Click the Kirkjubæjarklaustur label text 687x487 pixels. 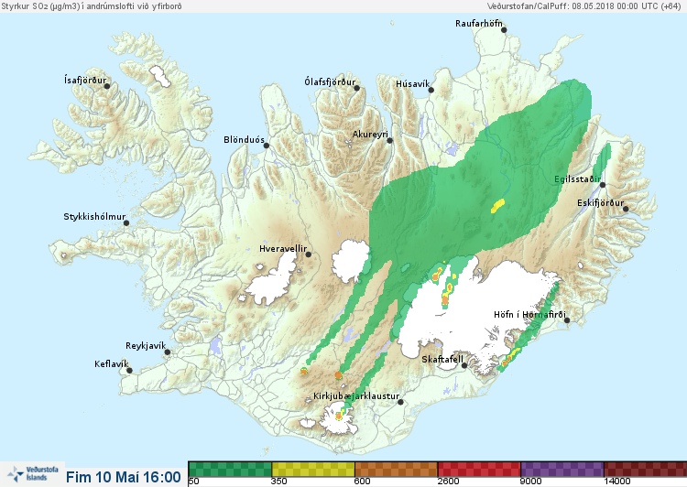pos(356,396)
